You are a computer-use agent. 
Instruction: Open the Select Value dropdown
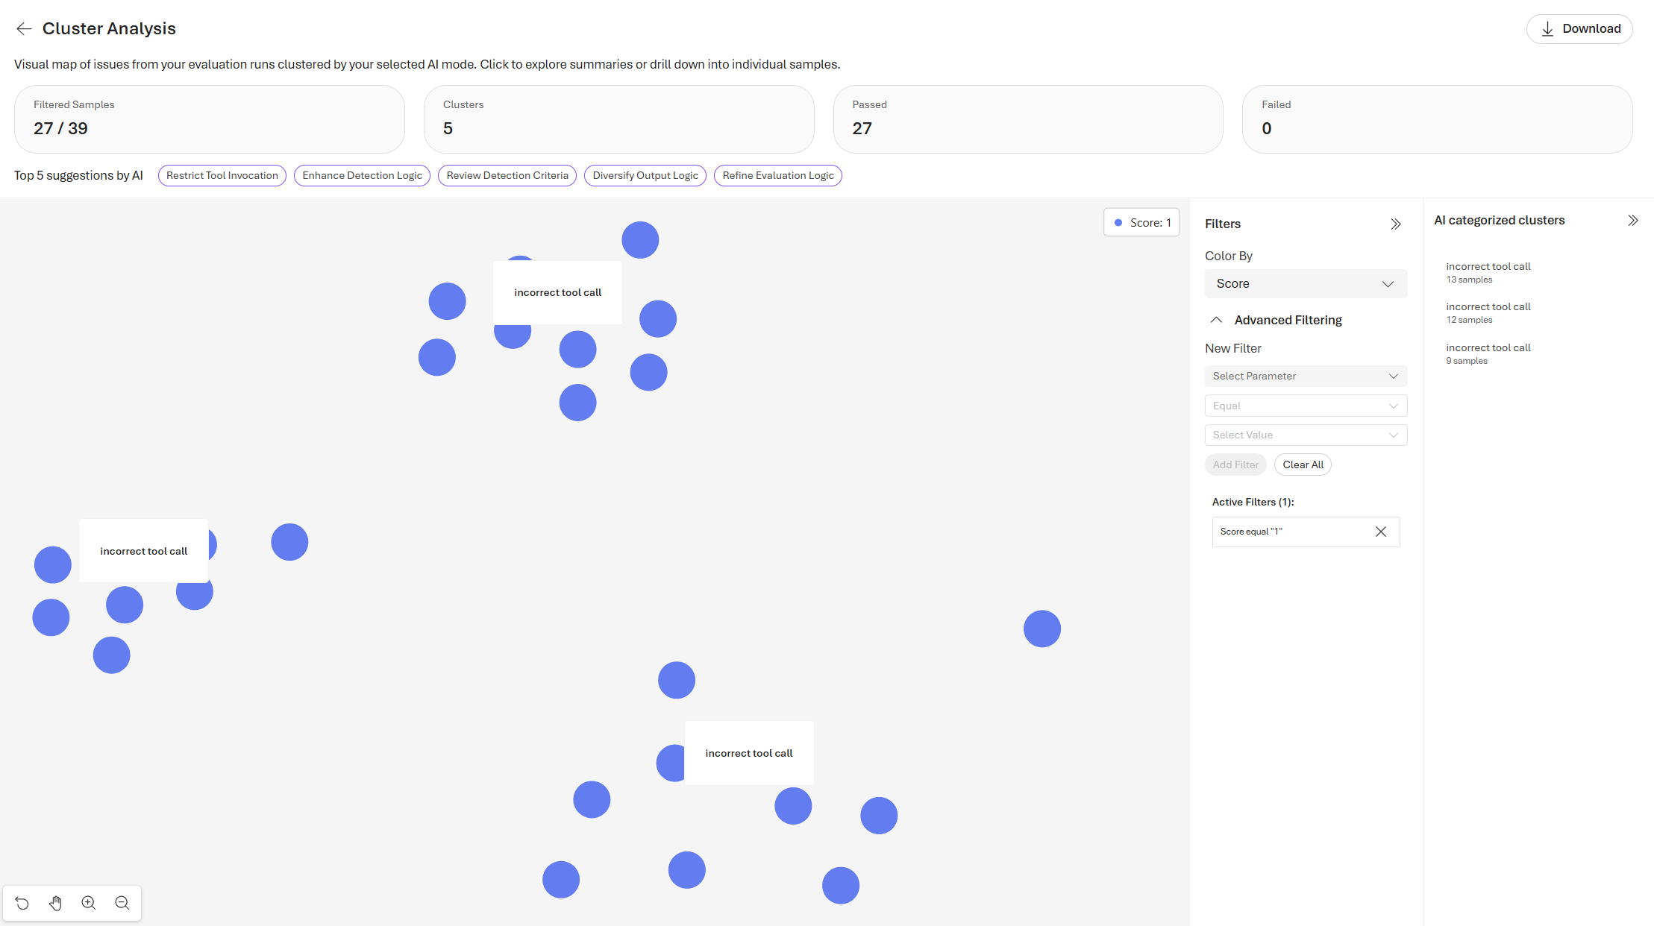pyautogui.click(x=1306, y=435)
